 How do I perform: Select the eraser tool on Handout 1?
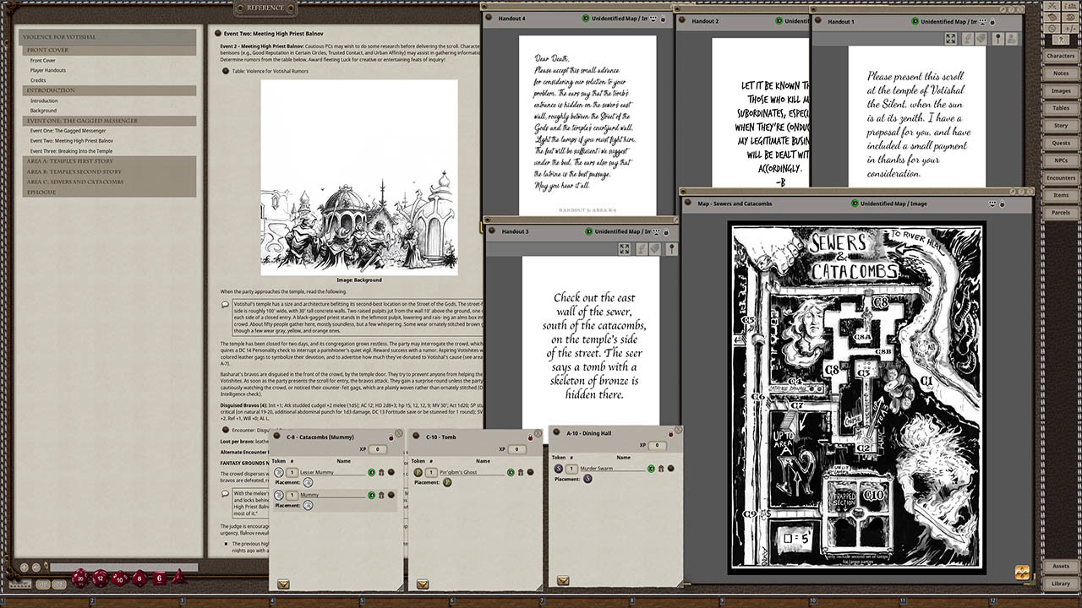[981, 39]
